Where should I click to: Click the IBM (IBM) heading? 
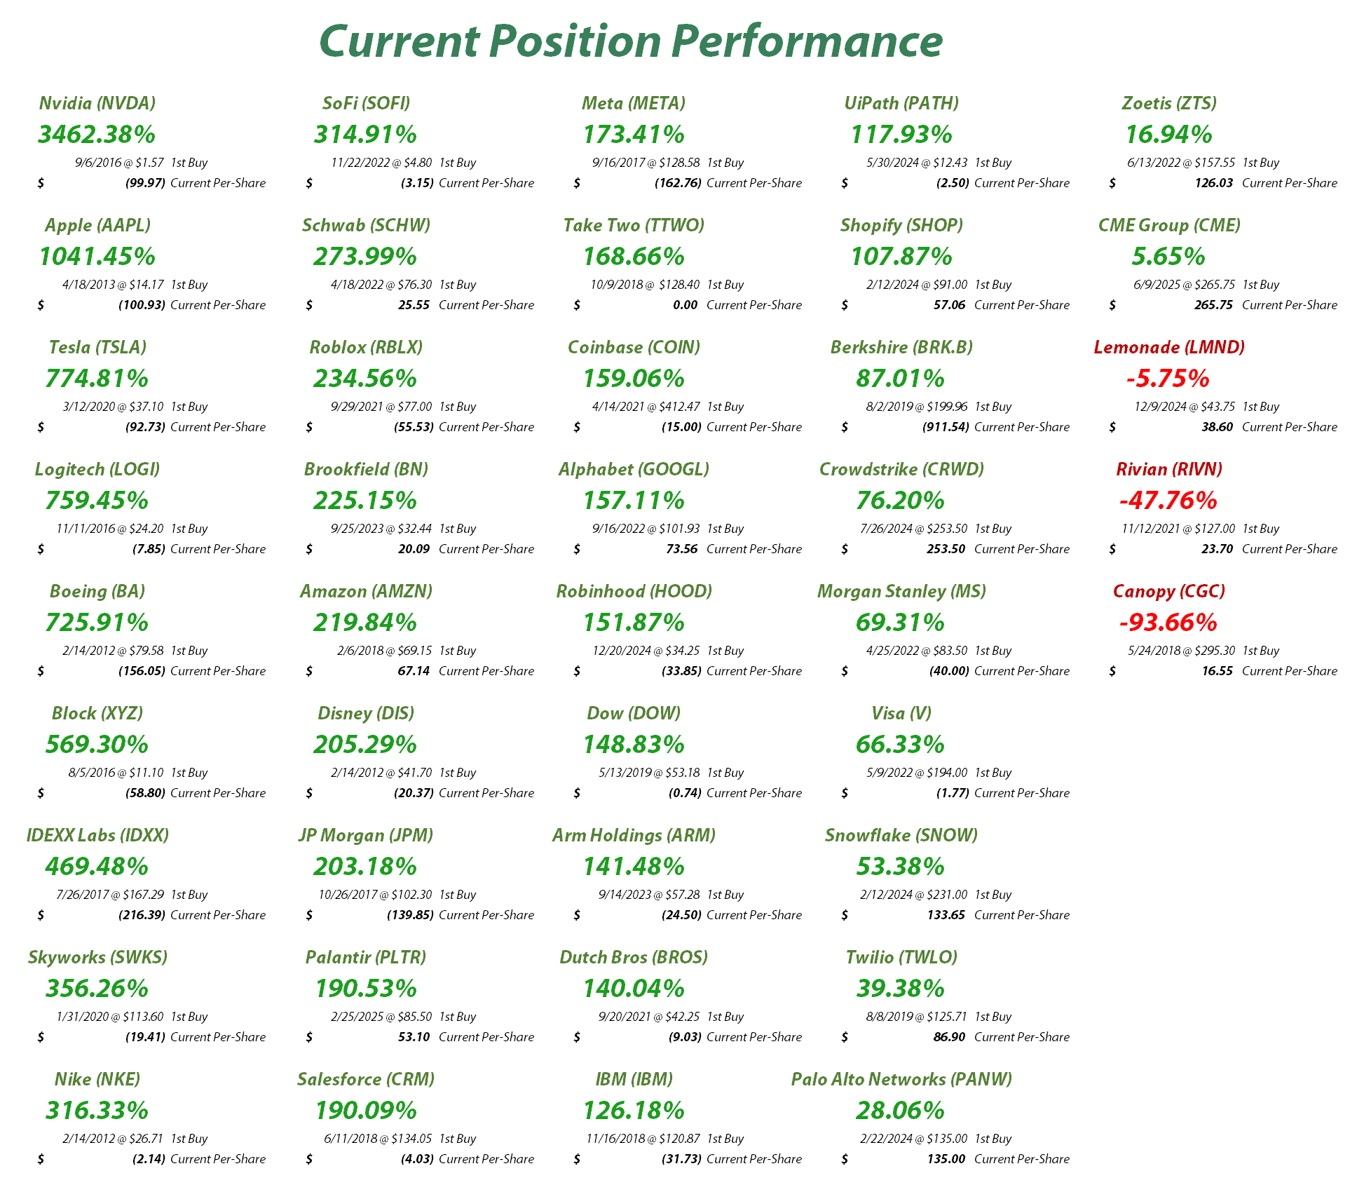[x=634, y=1079]
